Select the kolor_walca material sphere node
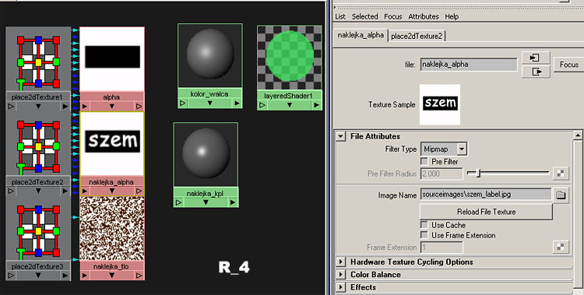 (x=210, y=56)
